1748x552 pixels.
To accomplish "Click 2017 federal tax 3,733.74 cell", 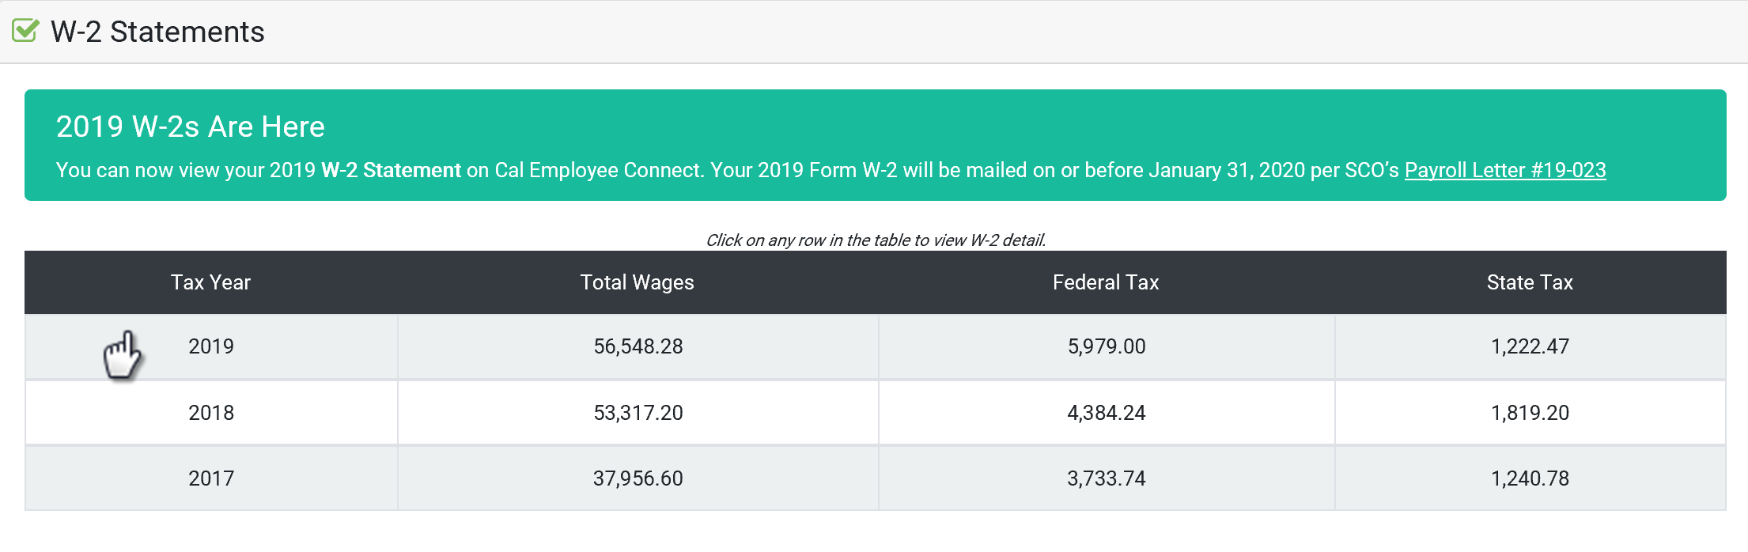I will (1107, 478).
